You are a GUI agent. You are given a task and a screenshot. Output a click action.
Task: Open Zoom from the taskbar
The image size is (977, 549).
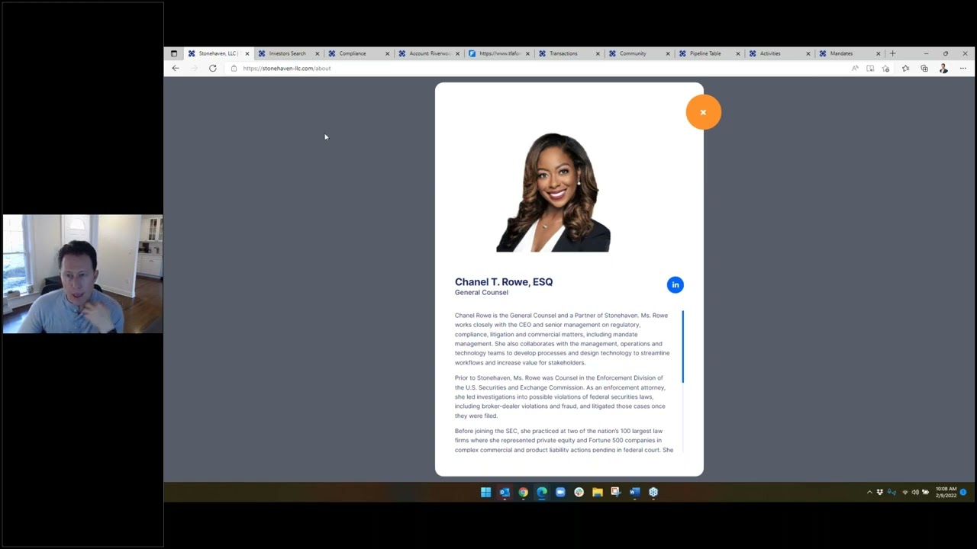coord(560,492)
